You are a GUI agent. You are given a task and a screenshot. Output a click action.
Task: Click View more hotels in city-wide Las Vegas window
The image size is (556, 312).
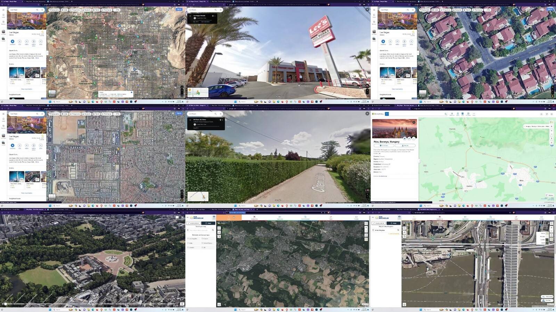tap(27, 89)
